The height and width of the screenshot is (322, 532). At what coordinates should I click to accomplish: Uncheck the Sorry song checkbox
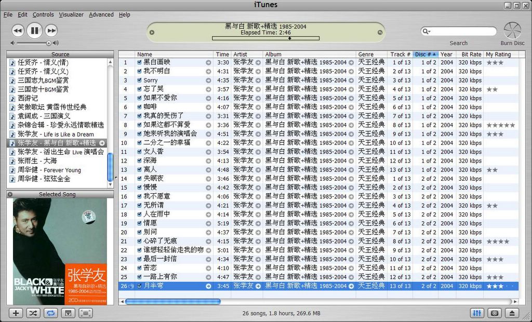coord(139,81)
